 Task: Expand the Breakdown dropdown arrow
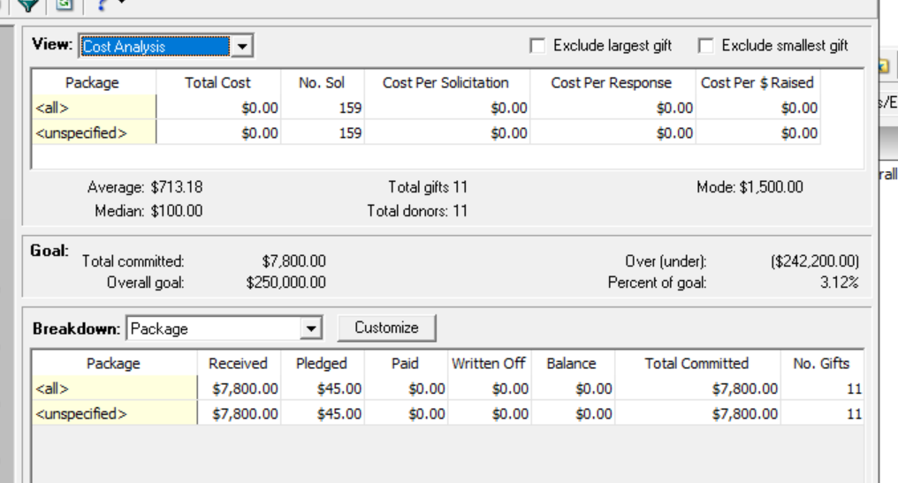[310, 328]
